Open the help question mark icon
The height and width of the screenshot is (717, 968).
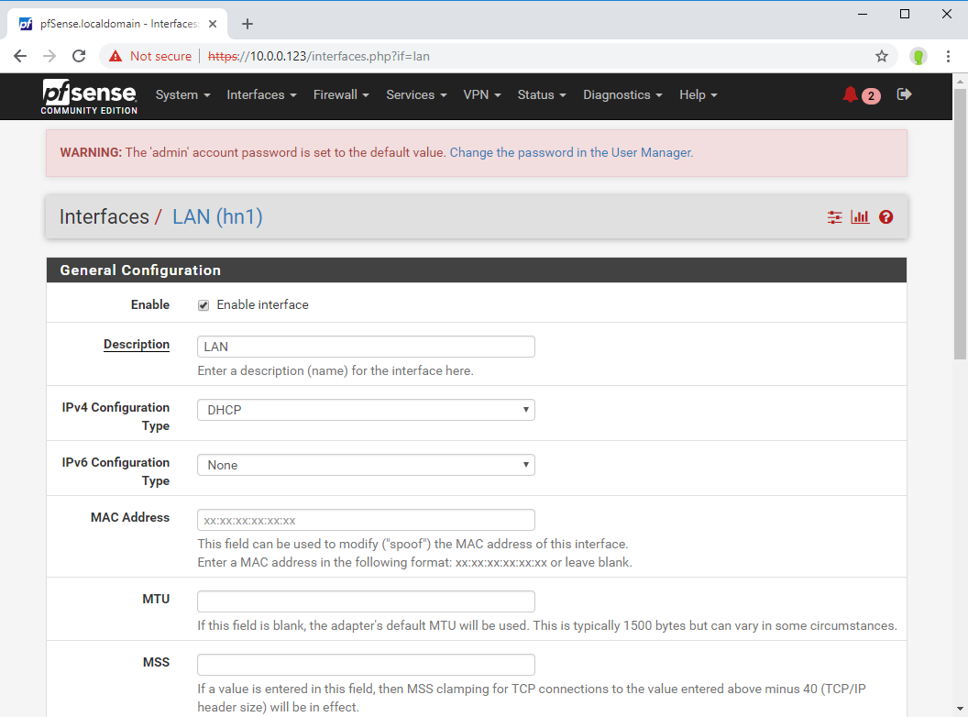click(x=885, y=216)
